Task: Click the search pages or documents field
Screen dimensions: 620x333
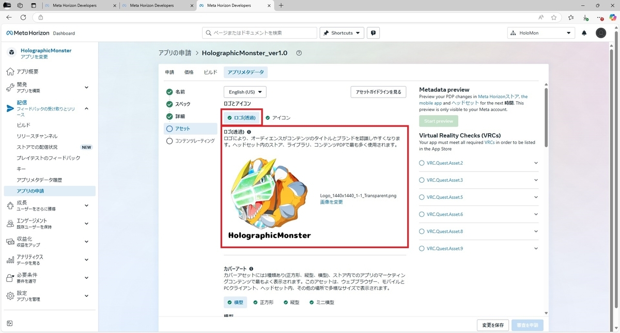Action: click(x=259, y=33)
